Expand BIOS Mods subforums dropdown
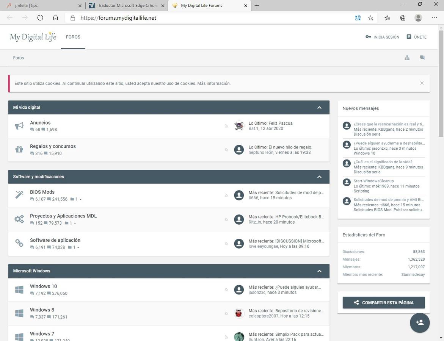 (x=76, y=199)
